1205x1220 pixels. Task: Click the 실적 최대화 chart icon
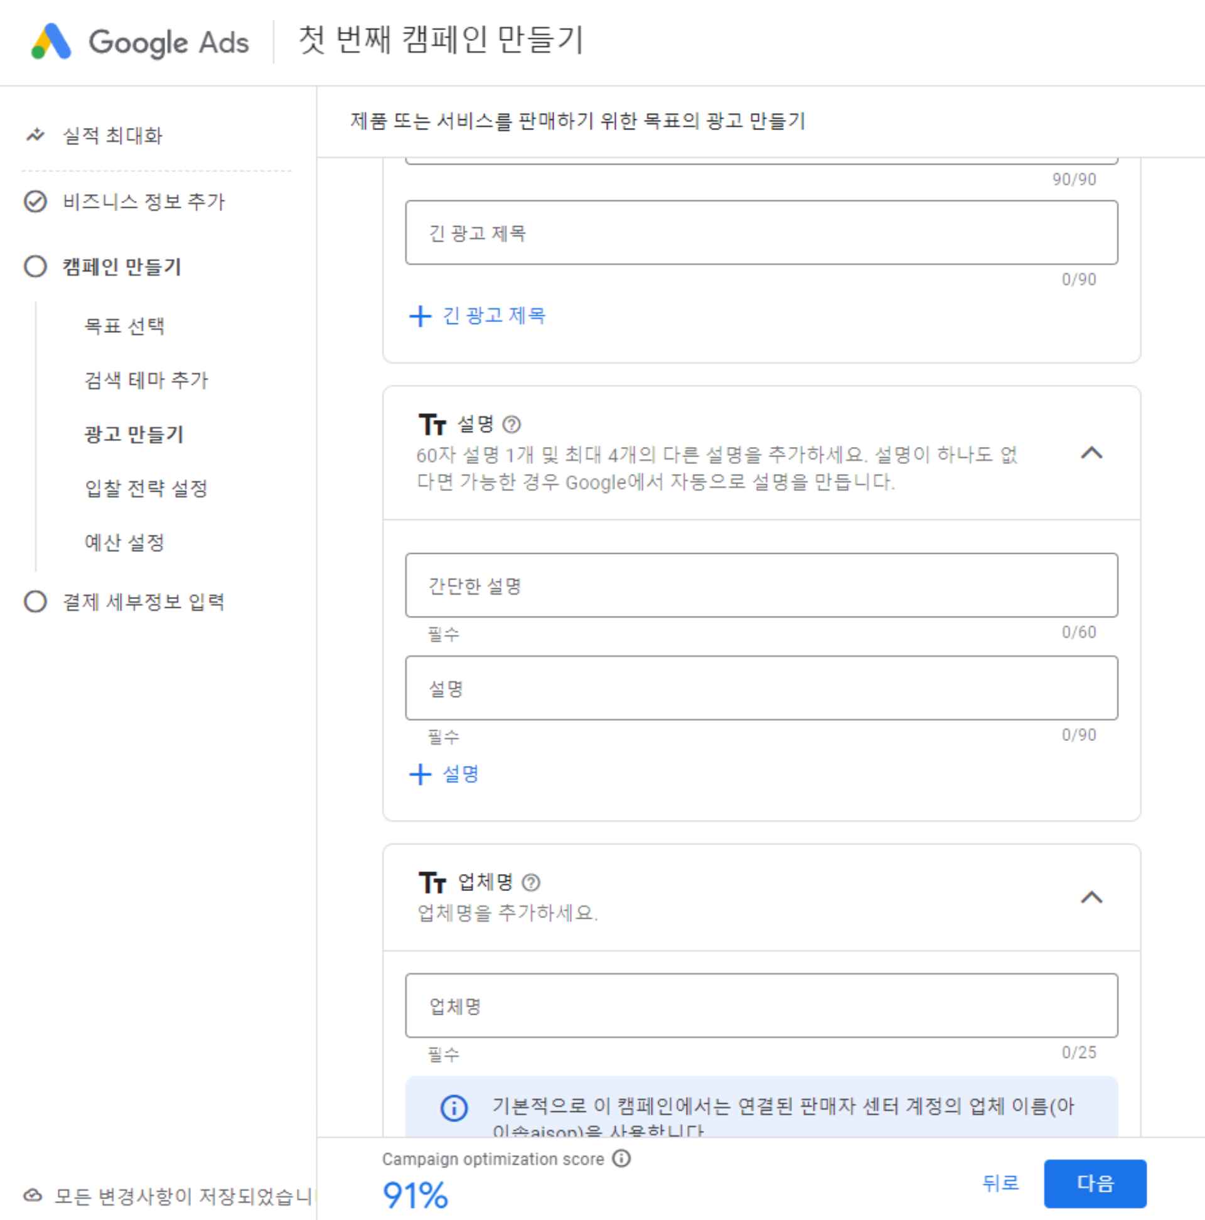tap(35, 134)
